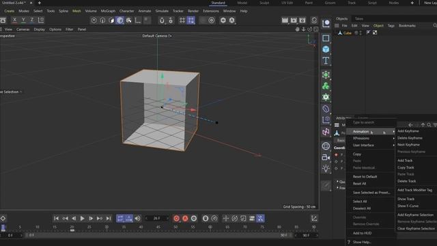Toggle the Y axis lock

pyautogui.click(x=23, y=20)
